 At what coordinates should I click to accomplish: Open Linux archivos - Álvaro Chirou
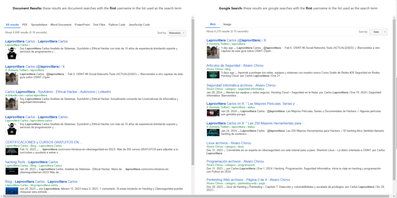click(x=229, y=143)
